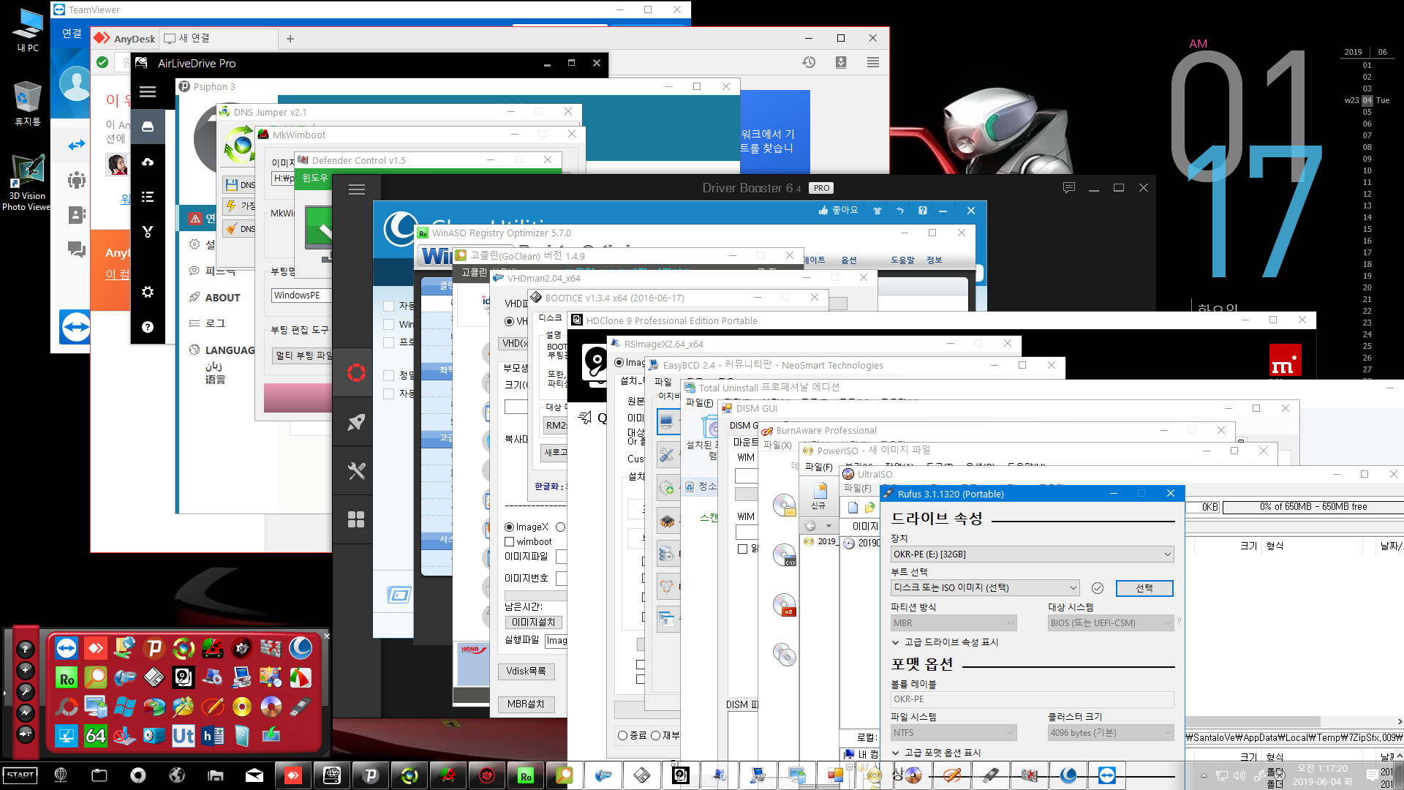Click the launcher dock question mark button
1404x790 pixels.
25,649
